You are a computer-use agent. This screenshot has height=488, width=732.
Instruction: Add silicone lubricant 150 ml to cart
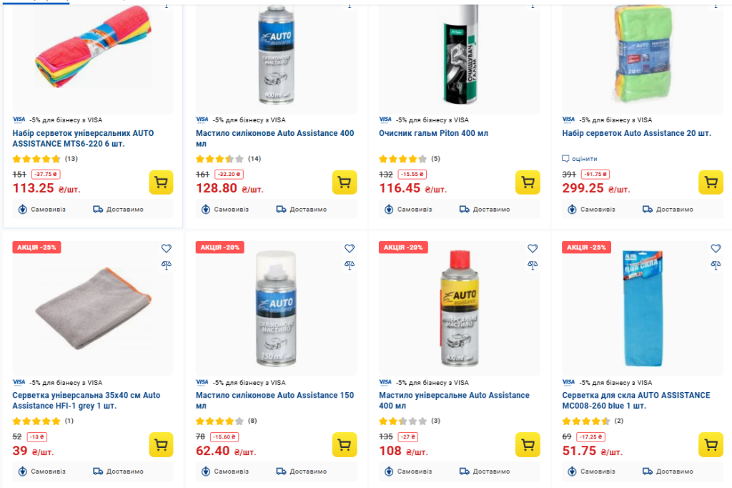(x=345, y=445)
